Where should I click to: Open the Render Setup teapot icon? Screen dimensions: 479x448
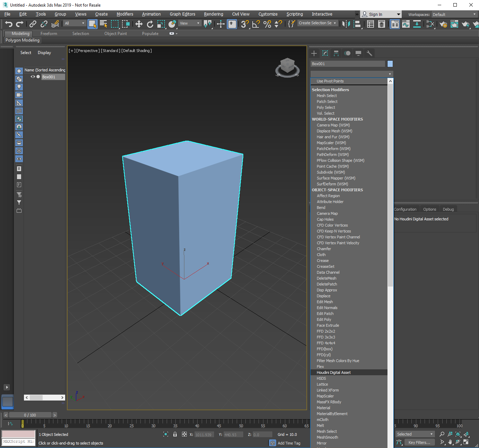[x=443, y=24]
